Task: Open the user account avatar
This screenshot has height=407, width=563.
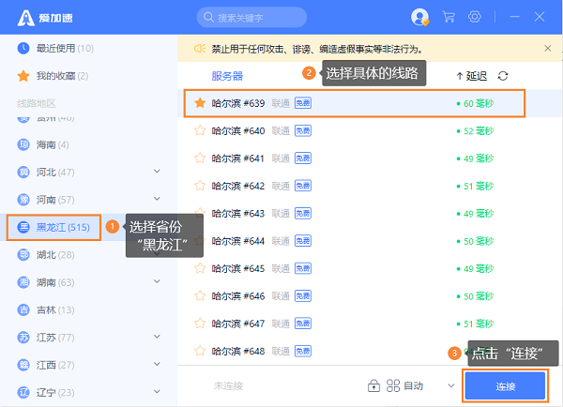Action: click(x=419, y=17)
